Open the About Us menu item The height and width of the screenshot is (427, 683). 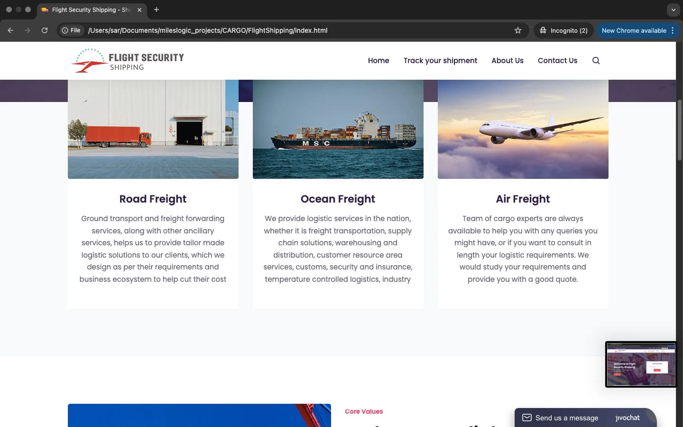pos(508,61)
